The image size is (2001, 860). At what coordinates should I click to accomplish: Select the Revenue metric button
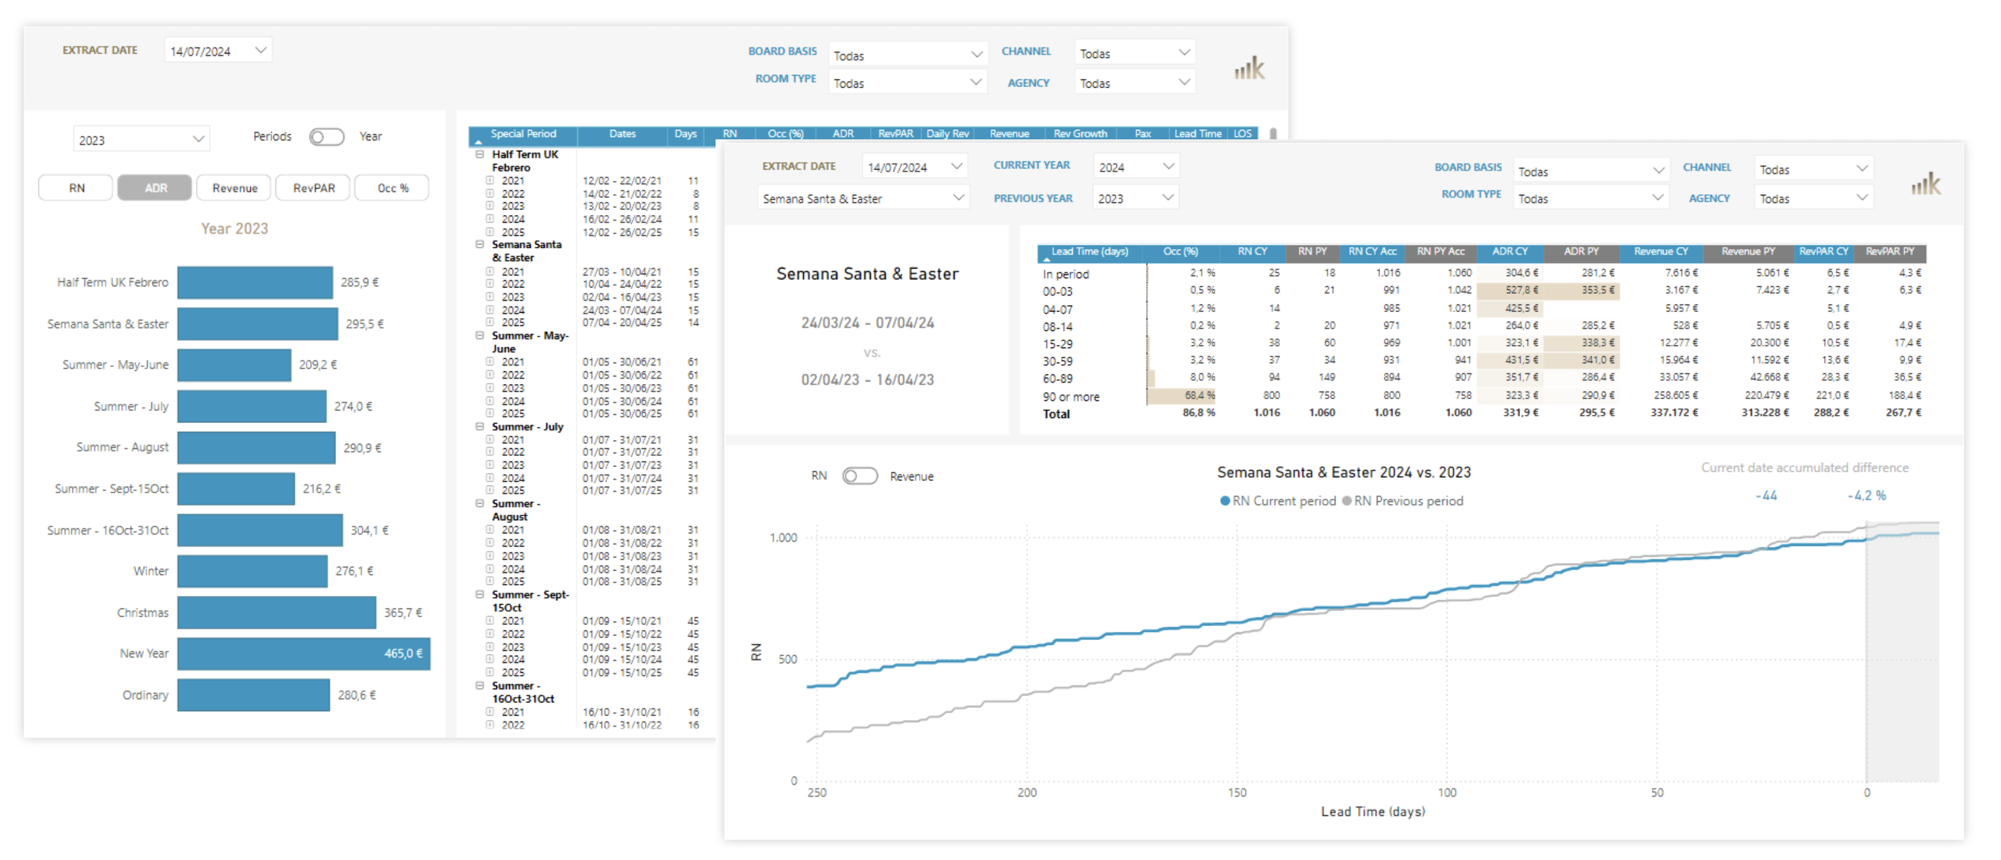click(235, 188)
